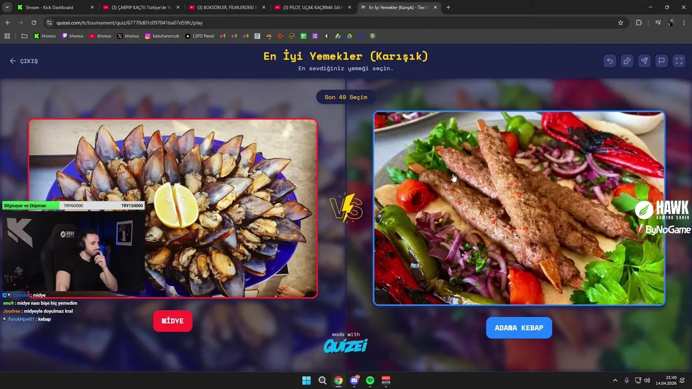This screenshot has width=692, height=389.
Task: Pick the Adana kebap photo card
Action: click(519, 208)
